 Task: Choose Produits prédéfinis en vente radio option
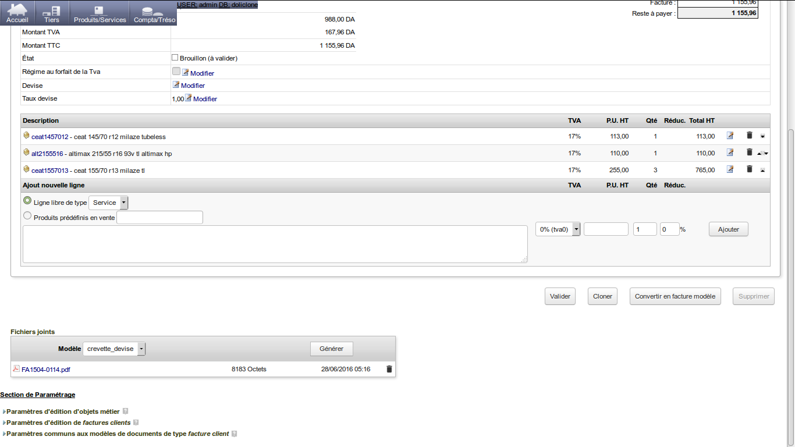[x=27, y=215]
